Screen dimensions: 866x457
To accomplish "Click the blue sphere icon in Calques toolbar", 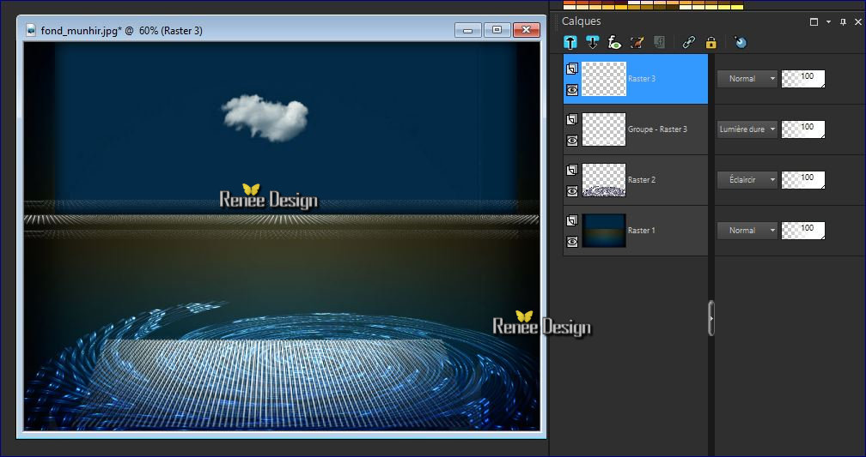I will point(740,43).
